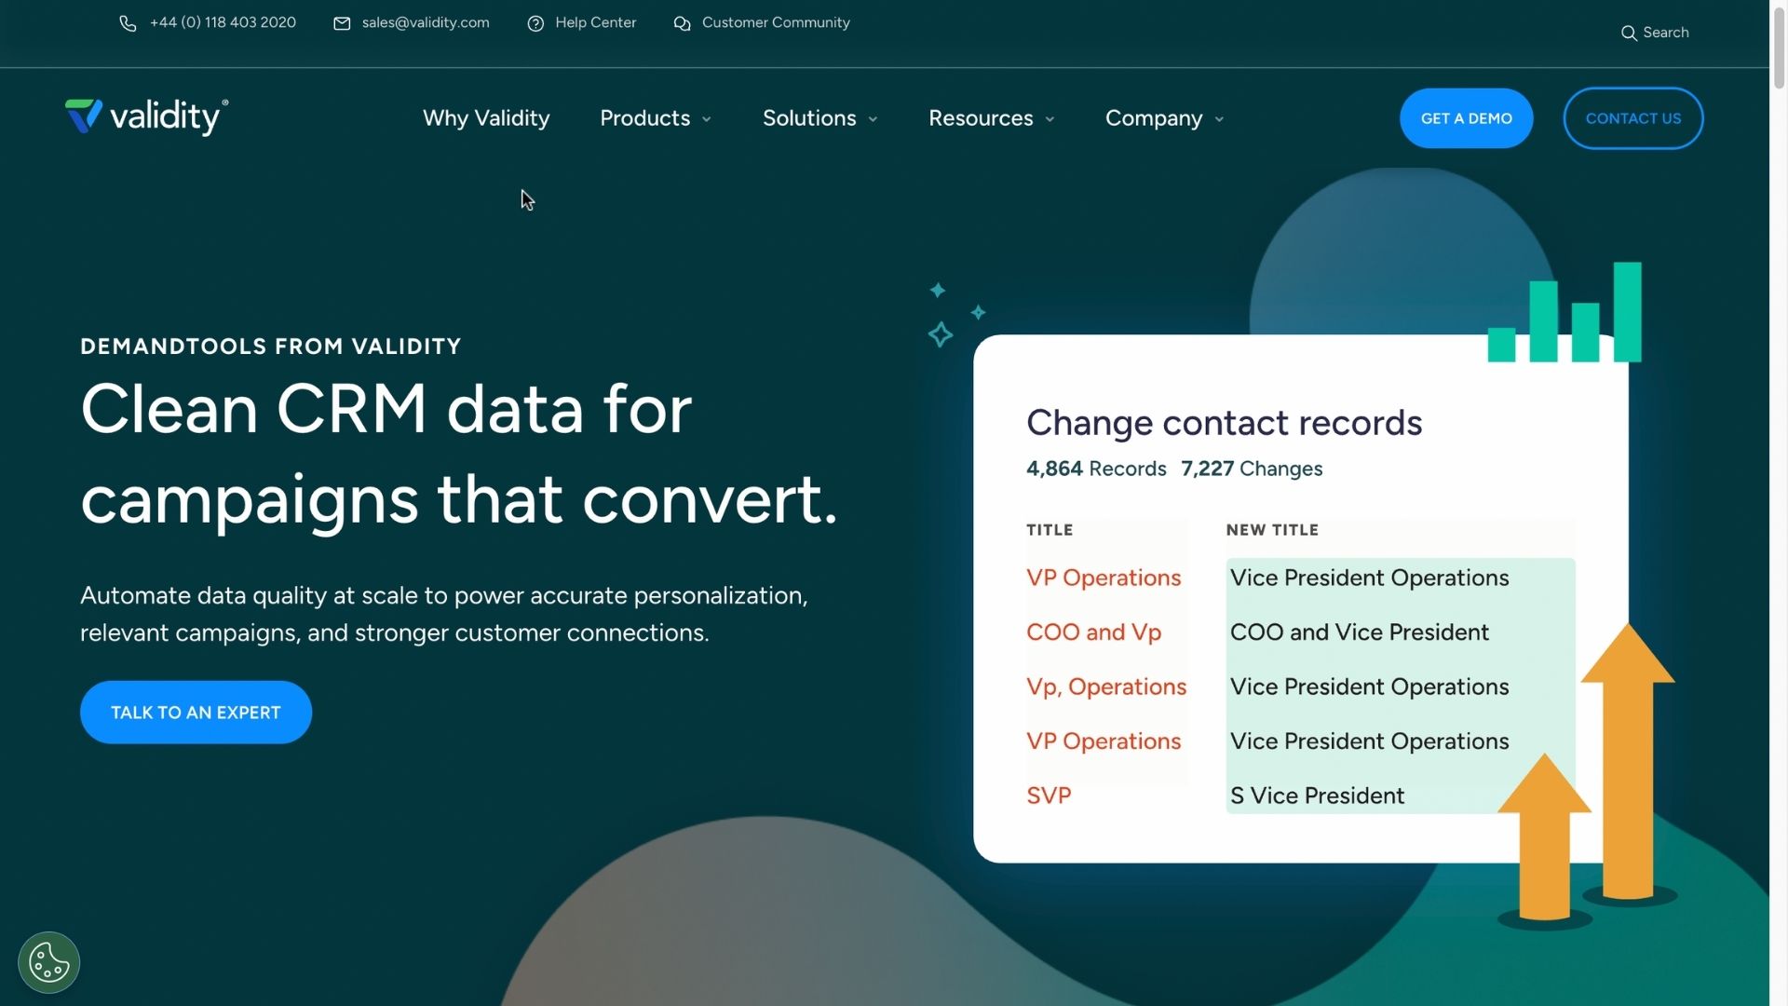1788x1006 pixels.
Task: Click the green bar chart graphic
Action: coord(1564,312)
